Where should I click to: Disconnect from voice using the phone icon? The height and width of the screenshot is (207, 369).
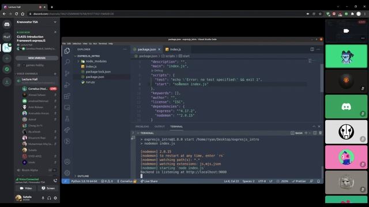55,181
